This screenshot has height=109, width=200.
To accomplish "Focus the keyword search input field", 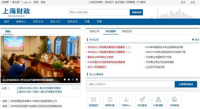I will tap(99, 12).
